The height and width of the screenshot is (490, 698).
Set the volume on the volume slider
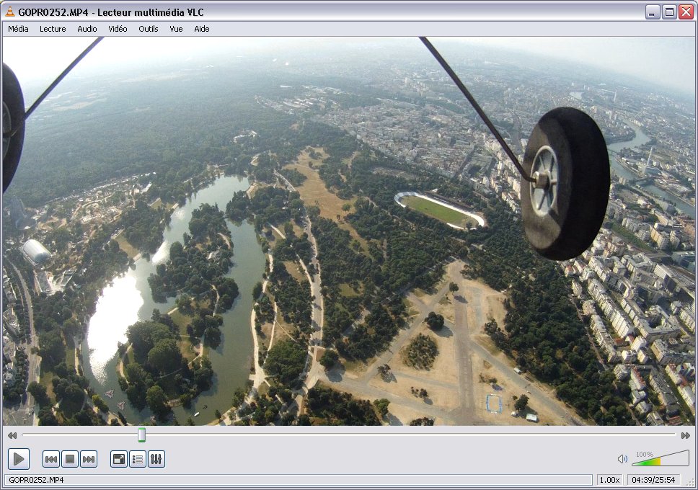[x=661, y=458]
